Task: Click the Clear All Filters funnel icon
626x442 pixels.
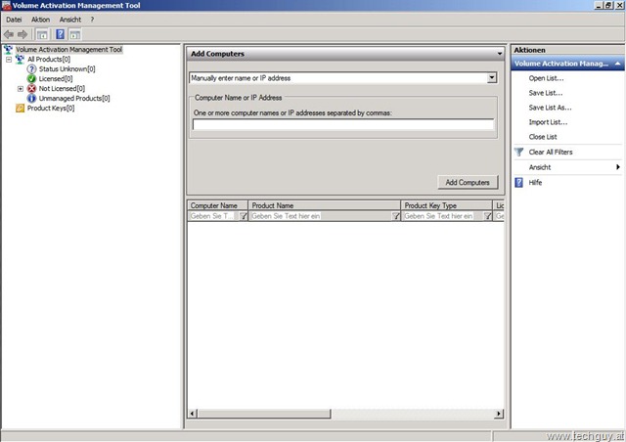Action: point(518,153)
